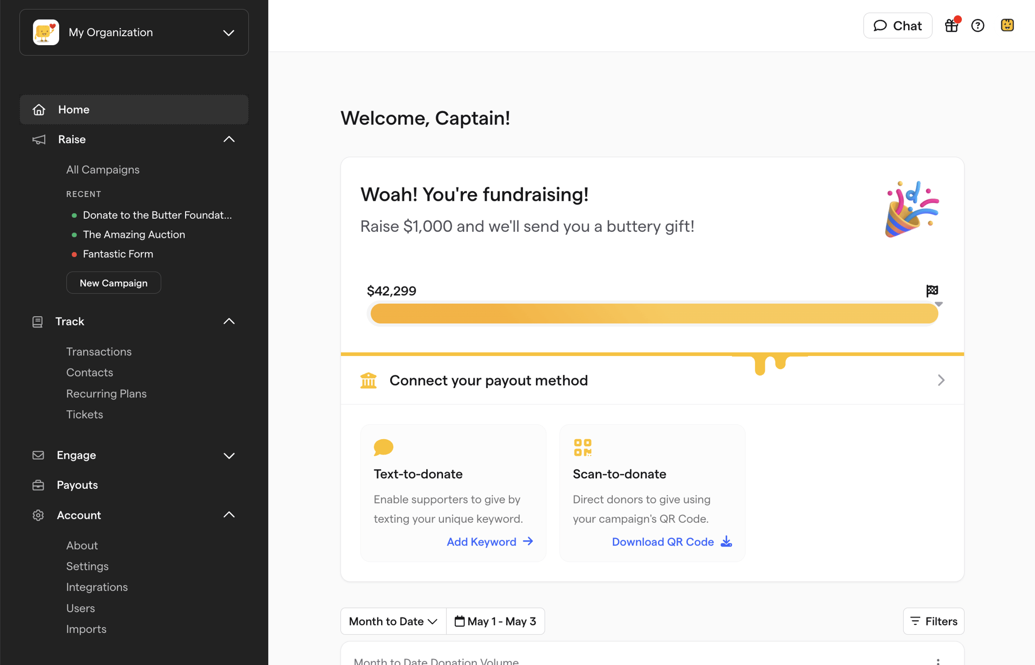Open the Butter mascot account icon top right
Screen dimensions: 1035x665
point(1007,25)
